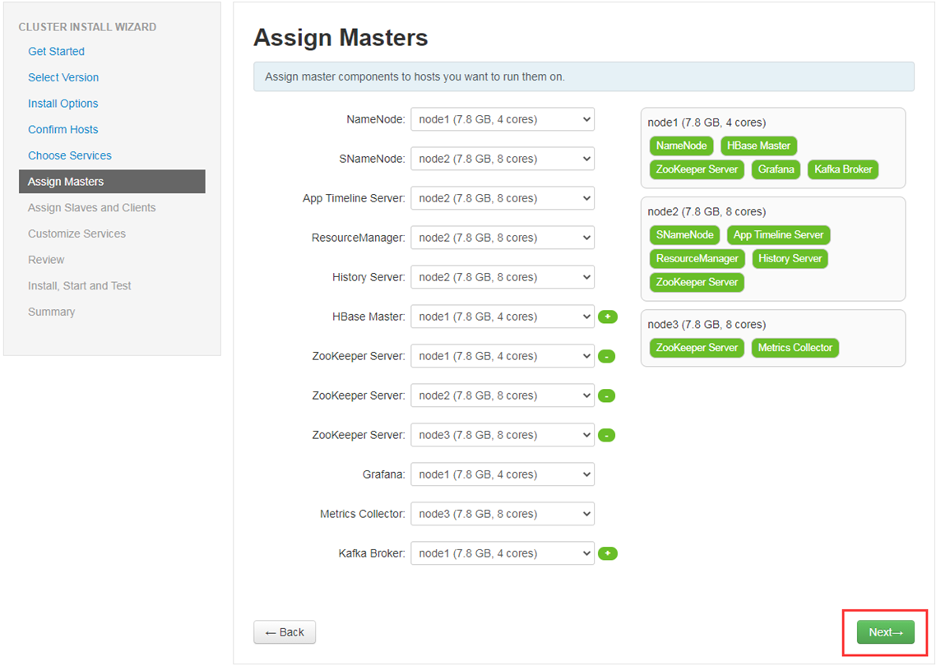Screen dimensions: 936x666
Task: Click the 'App Timeline Server:' field label
Action: (x=354, y=198)
